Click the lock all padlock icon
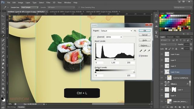The width and height of the screenshot is (194, 109). click(x=176, y=49)
